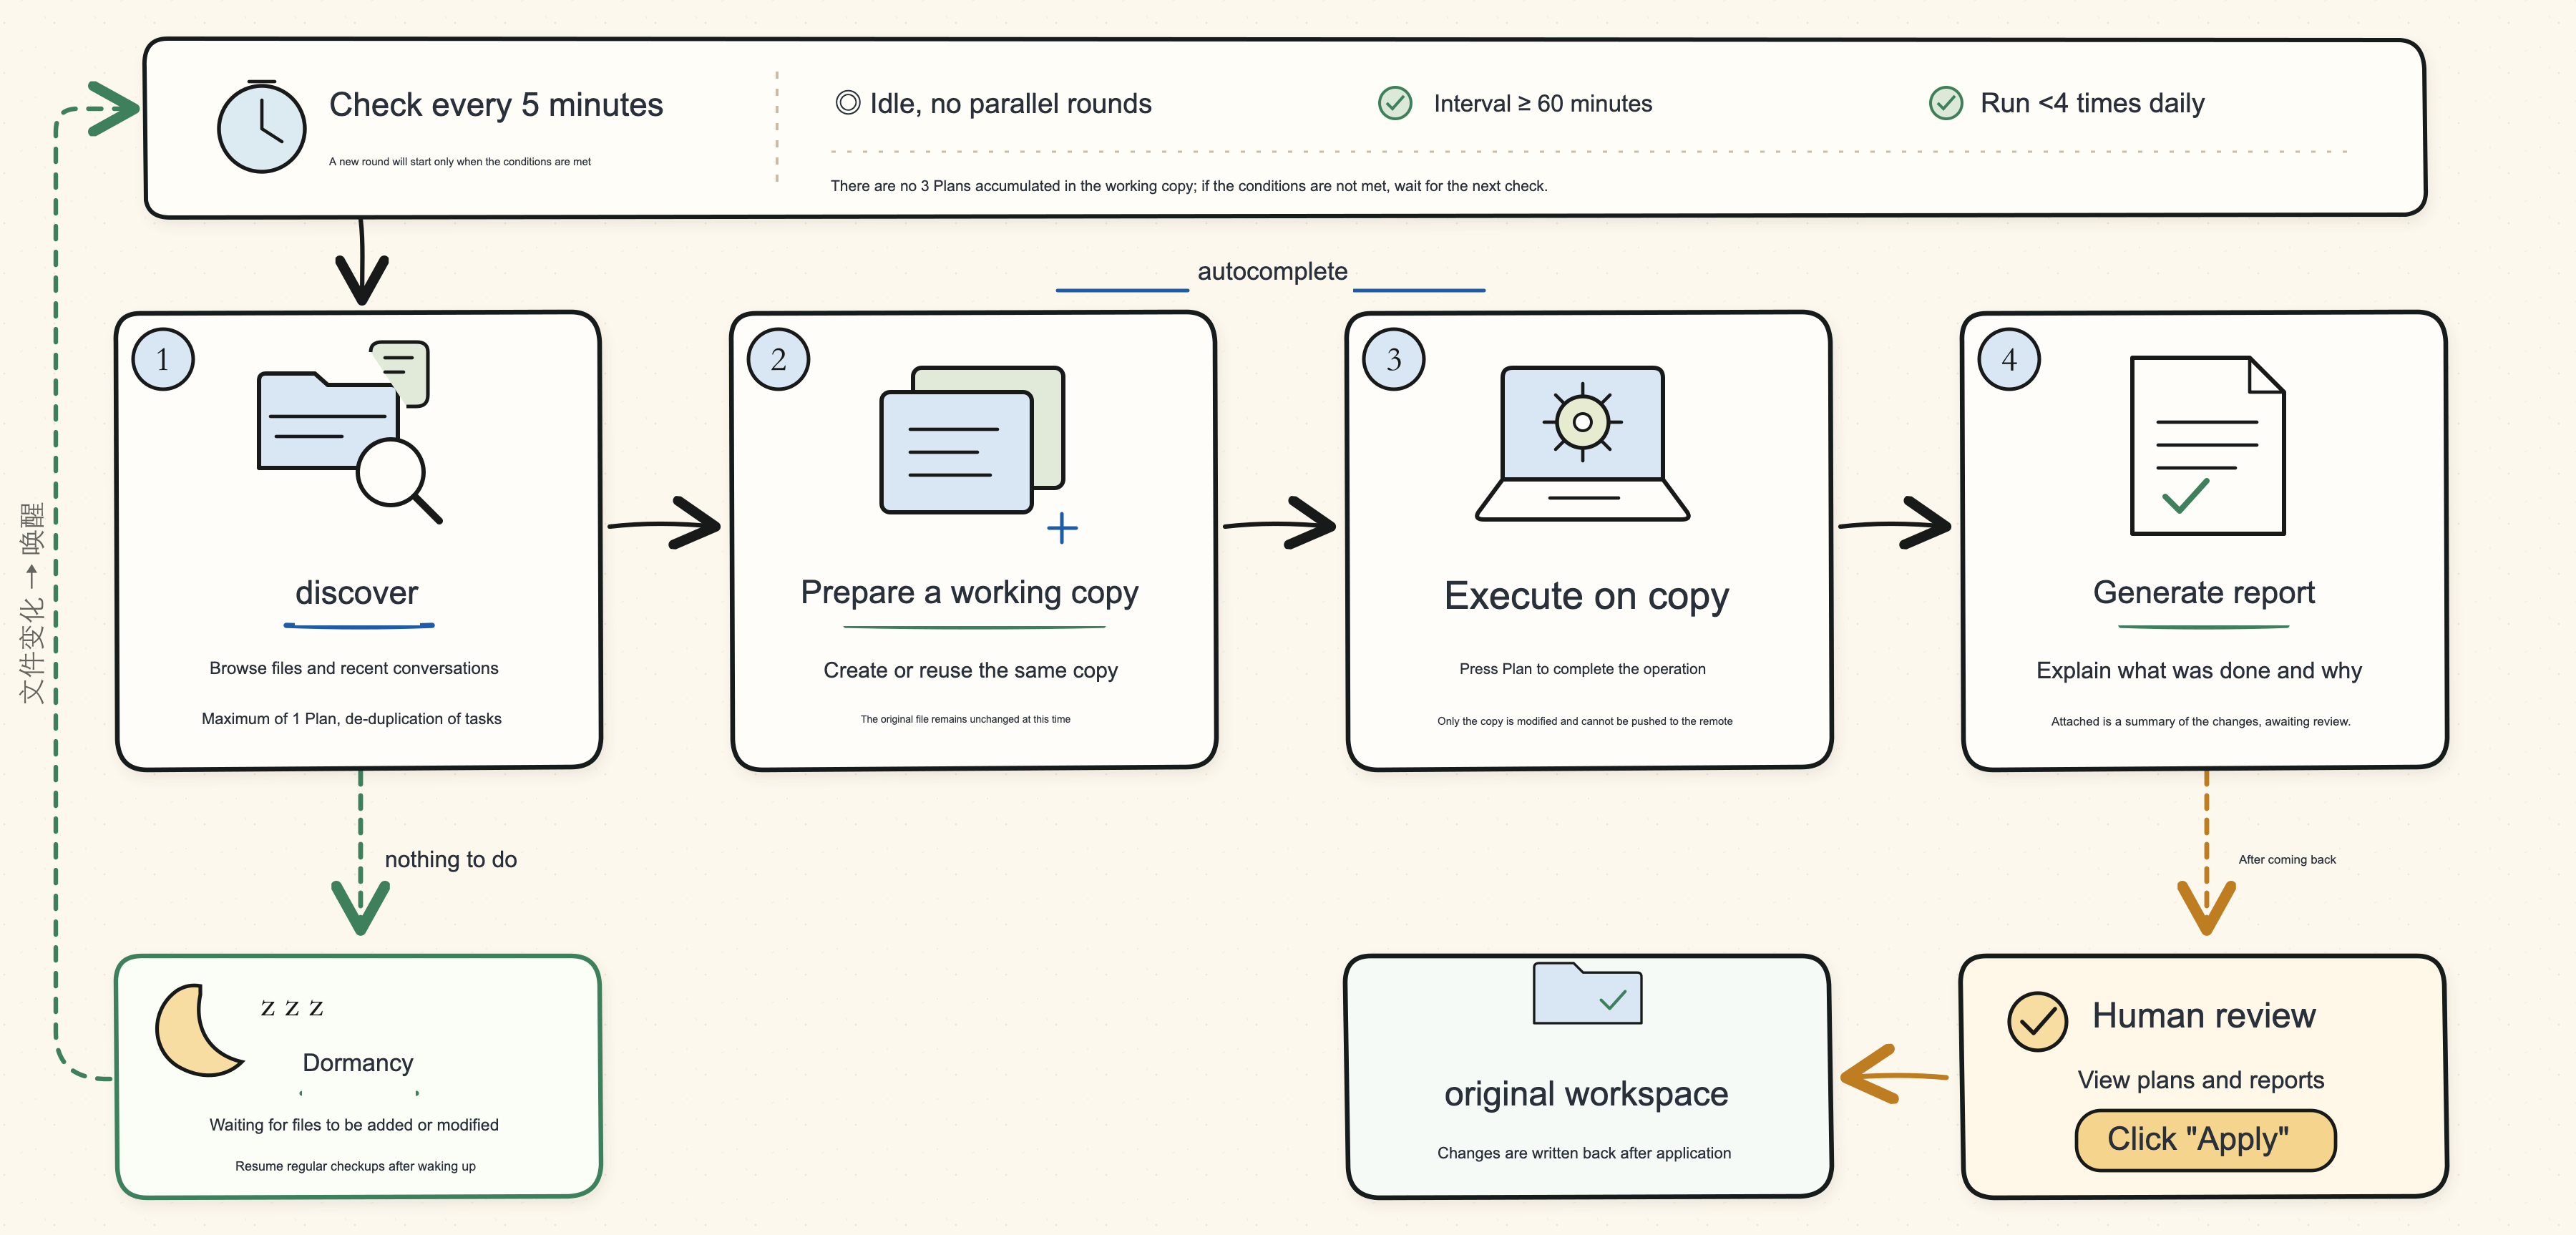Click "View plans and reports" text

[x=2200, y=1080]
